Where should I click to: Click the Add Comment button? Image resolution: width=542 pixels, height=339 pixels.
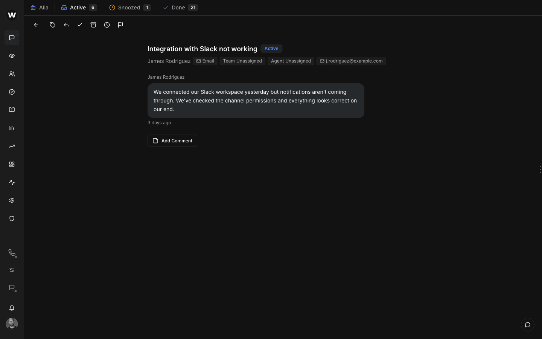(x=172, y=140)
